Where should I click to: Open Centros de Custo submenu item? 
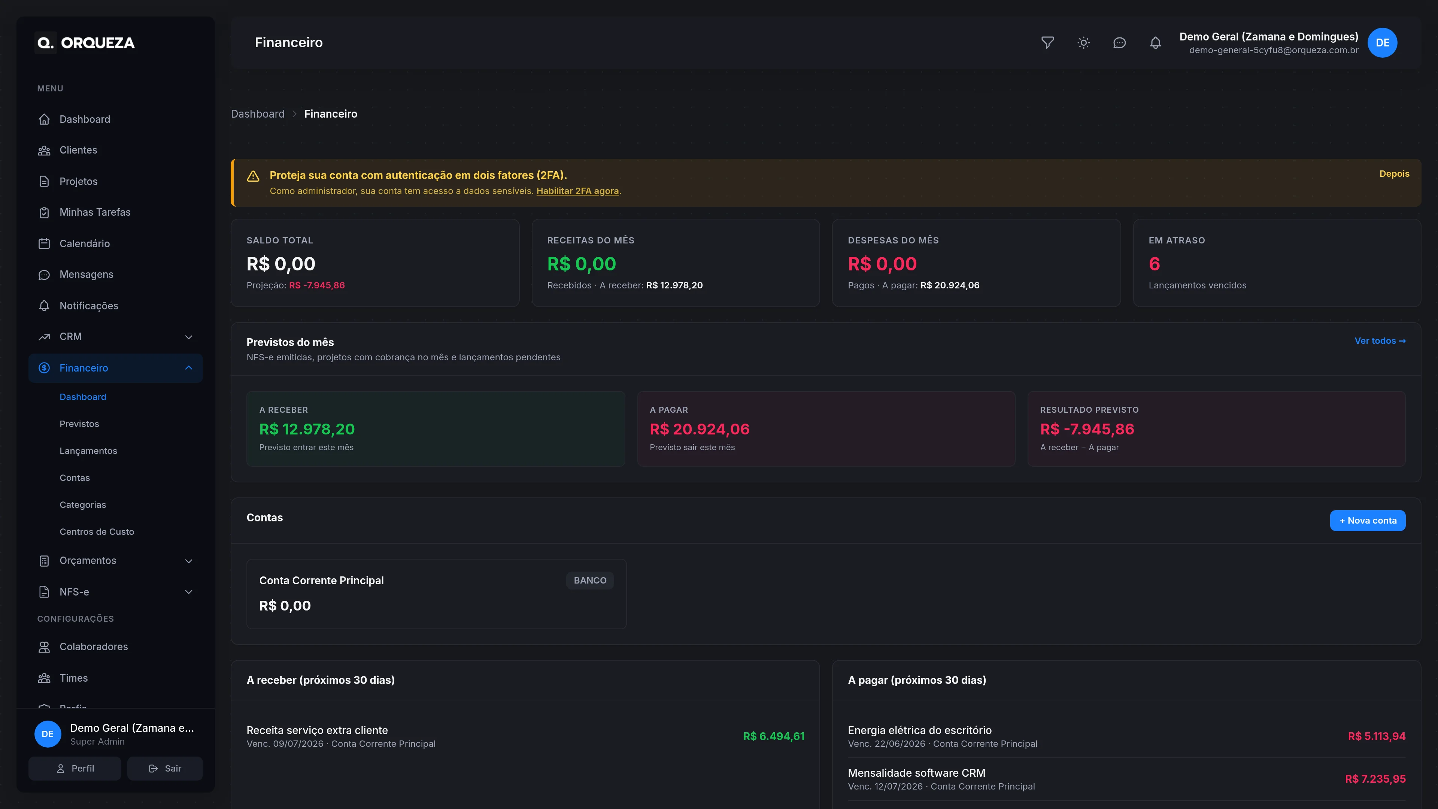pyautogui.click(x=97, y=531)
